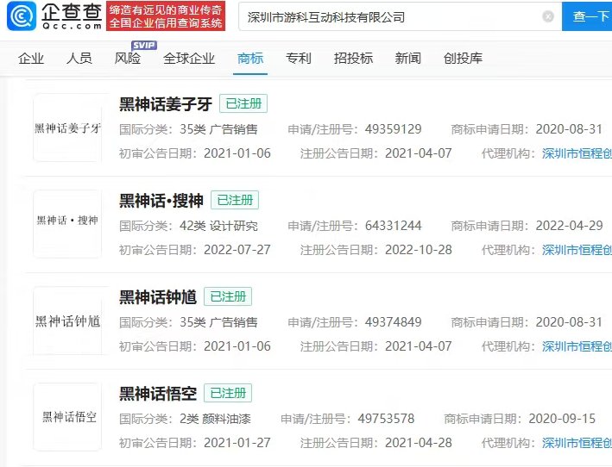
Task: Click the 黑神话钟馗 title link
Action: point(158,297)
